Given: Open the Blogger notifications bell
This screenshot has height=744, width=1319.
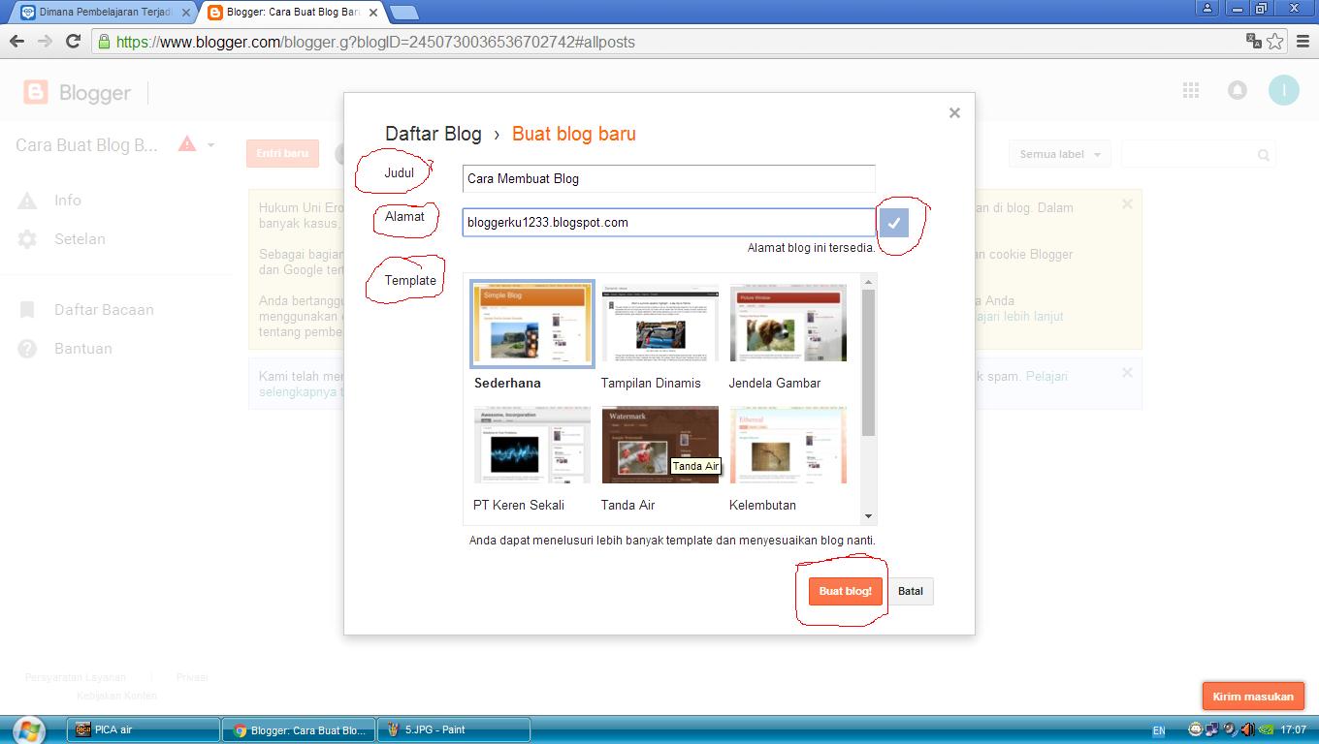Looking at the screenshot, I should click(1238, 90).
